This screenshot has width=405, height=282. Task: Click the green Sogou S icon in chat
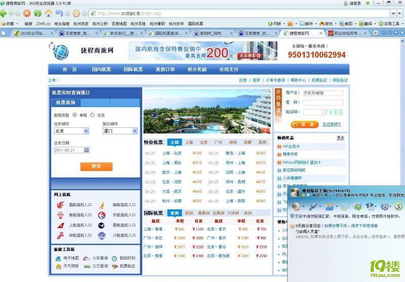398,206
